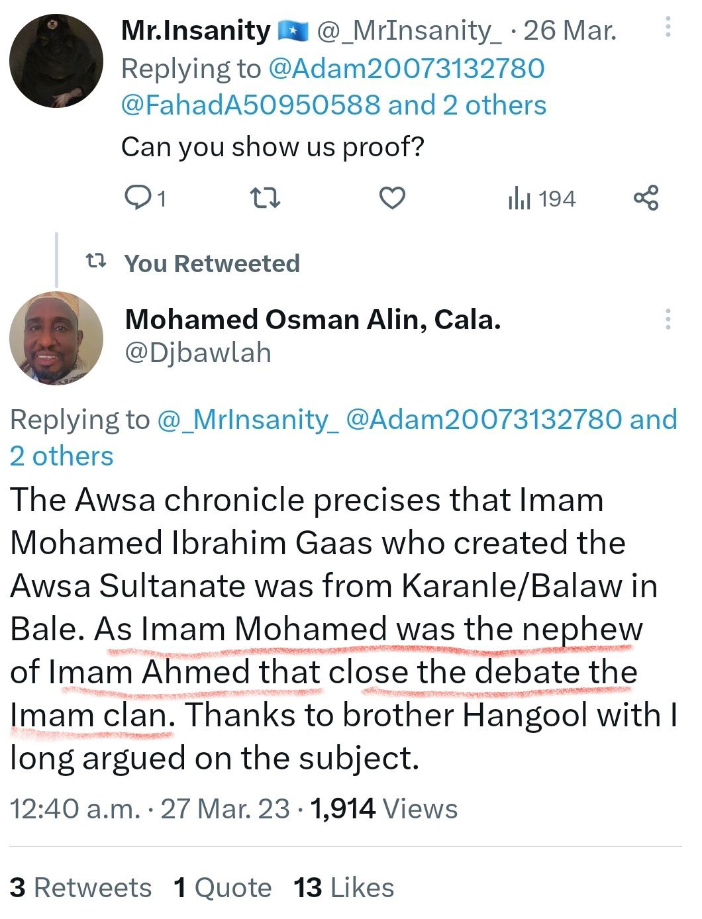Open more options for Mr.Insanity's tweet
Viewport: 702px width, 919px height.
[668, 26]
